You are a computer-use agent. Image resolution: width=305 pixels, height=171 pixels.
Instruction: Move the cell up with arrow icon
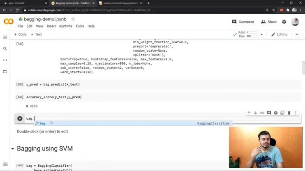point(249,113)
